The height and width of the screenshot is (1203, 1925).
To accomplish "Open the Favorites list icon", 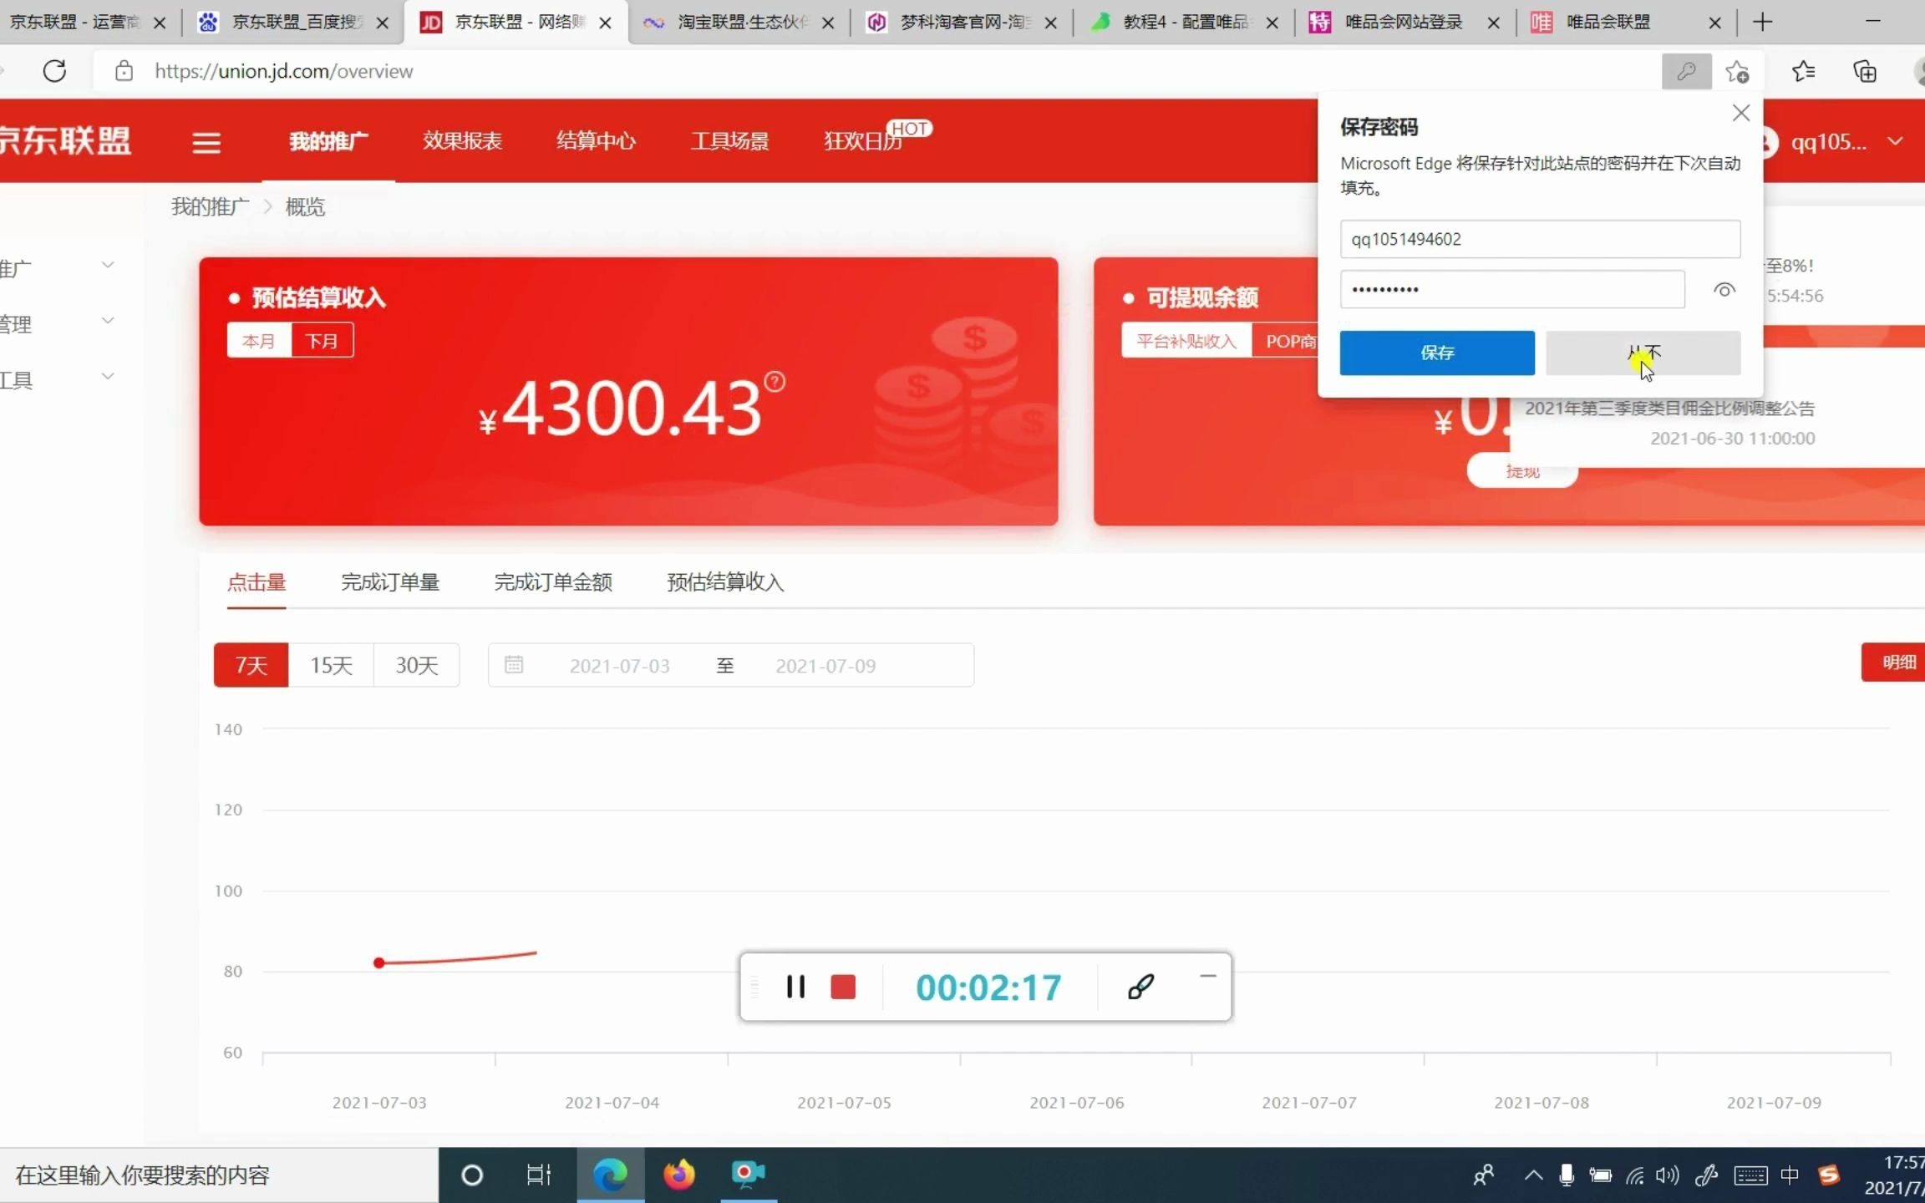I will [x=1804, y=71].
